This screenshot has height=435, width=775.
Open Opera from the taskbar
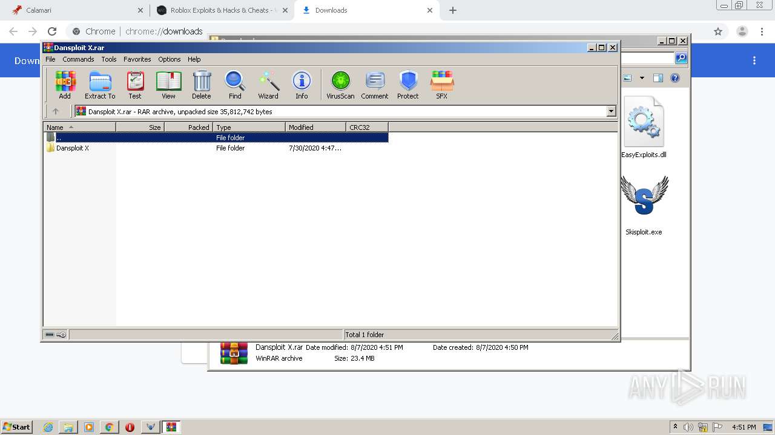coord(130,427)
